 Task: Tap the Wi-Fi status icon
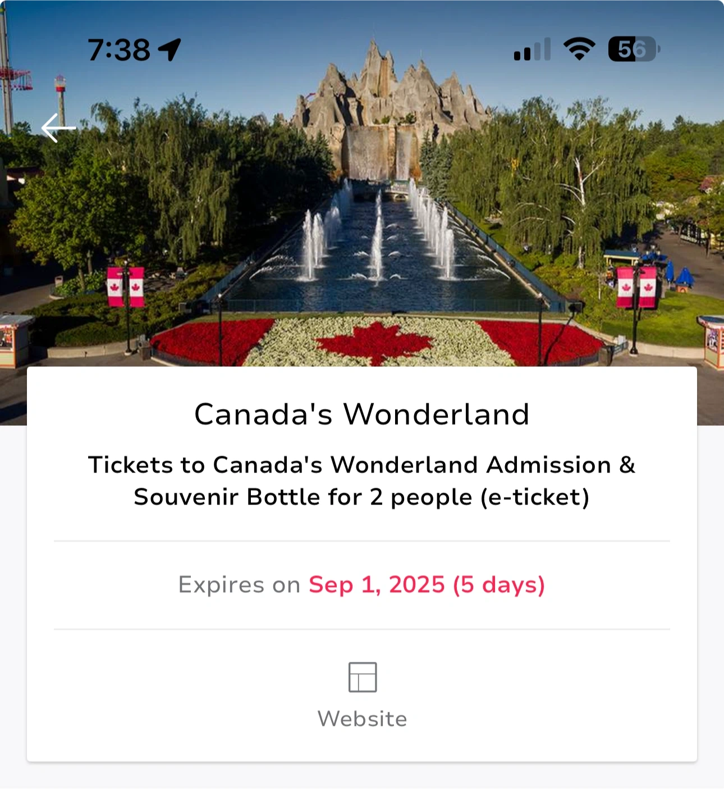[579, 49]
